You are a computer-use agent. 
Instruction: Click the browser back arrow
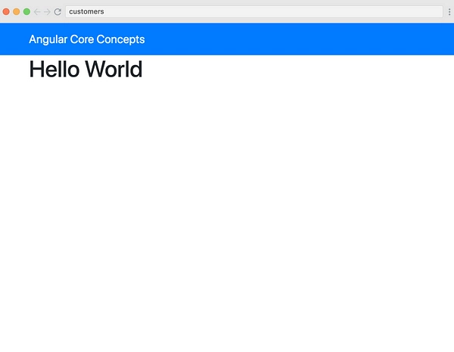pyautogui.click(x=37, y=12)
